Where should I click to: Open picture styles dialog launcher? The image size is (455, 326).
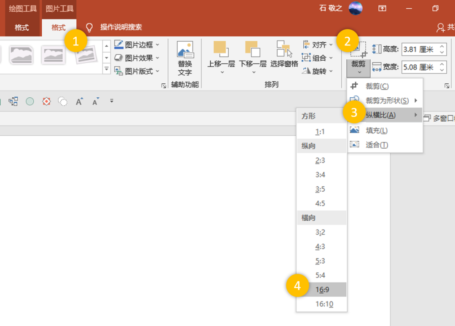[x=163, y=86]
